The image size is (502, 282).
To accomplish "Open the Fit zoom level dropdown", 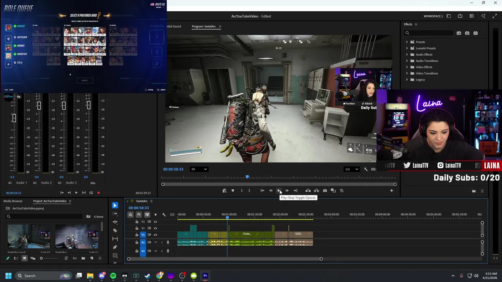I will click(199, 169).
